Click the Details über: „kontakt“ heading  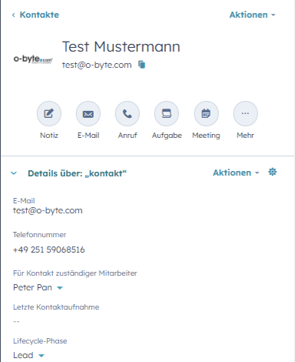coord(78,173)
